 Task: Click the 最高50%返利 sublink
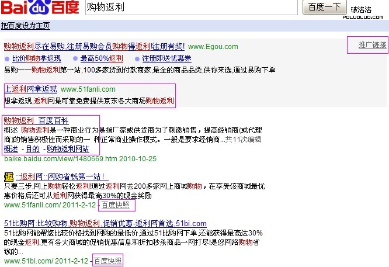102,58
